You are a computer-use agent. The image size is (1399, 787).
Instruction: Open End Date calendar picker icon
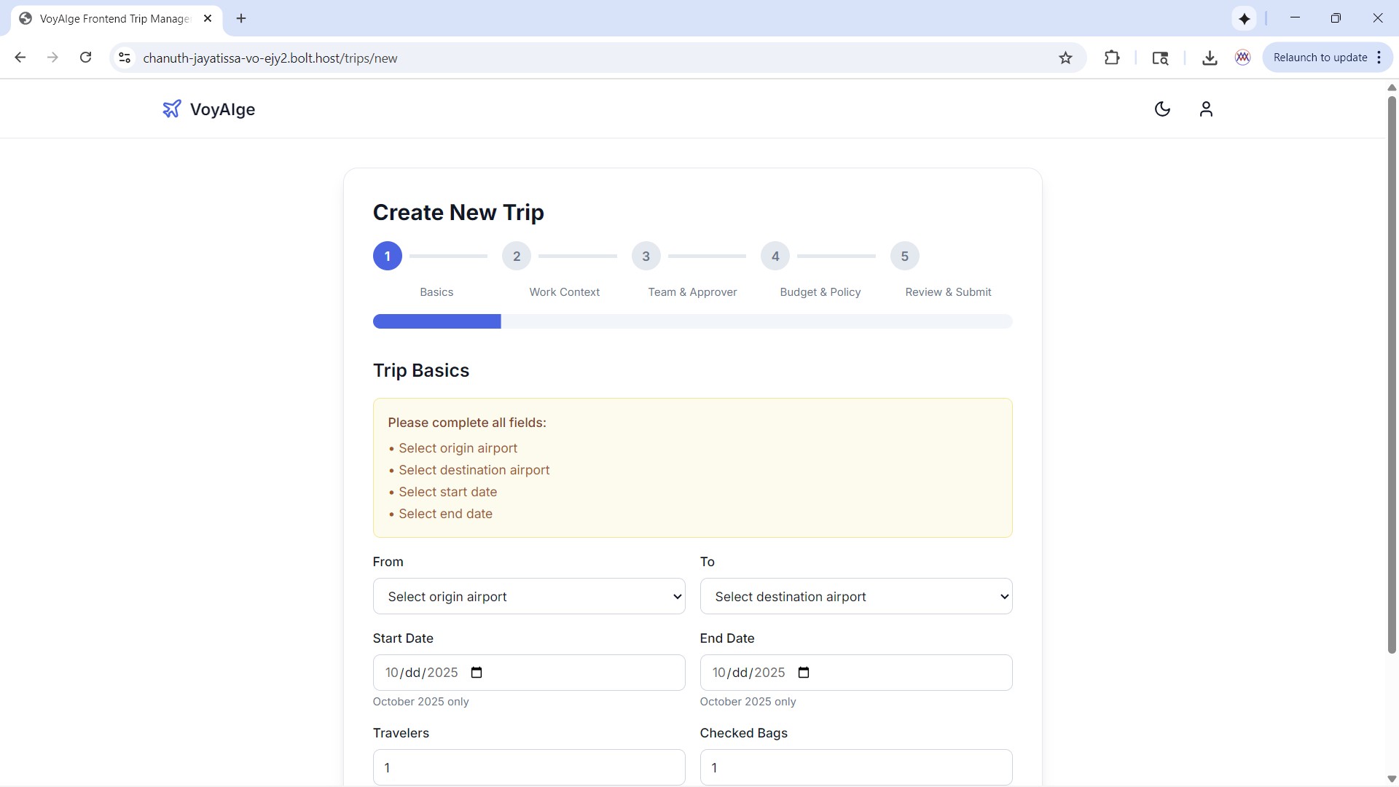[804, 673]
